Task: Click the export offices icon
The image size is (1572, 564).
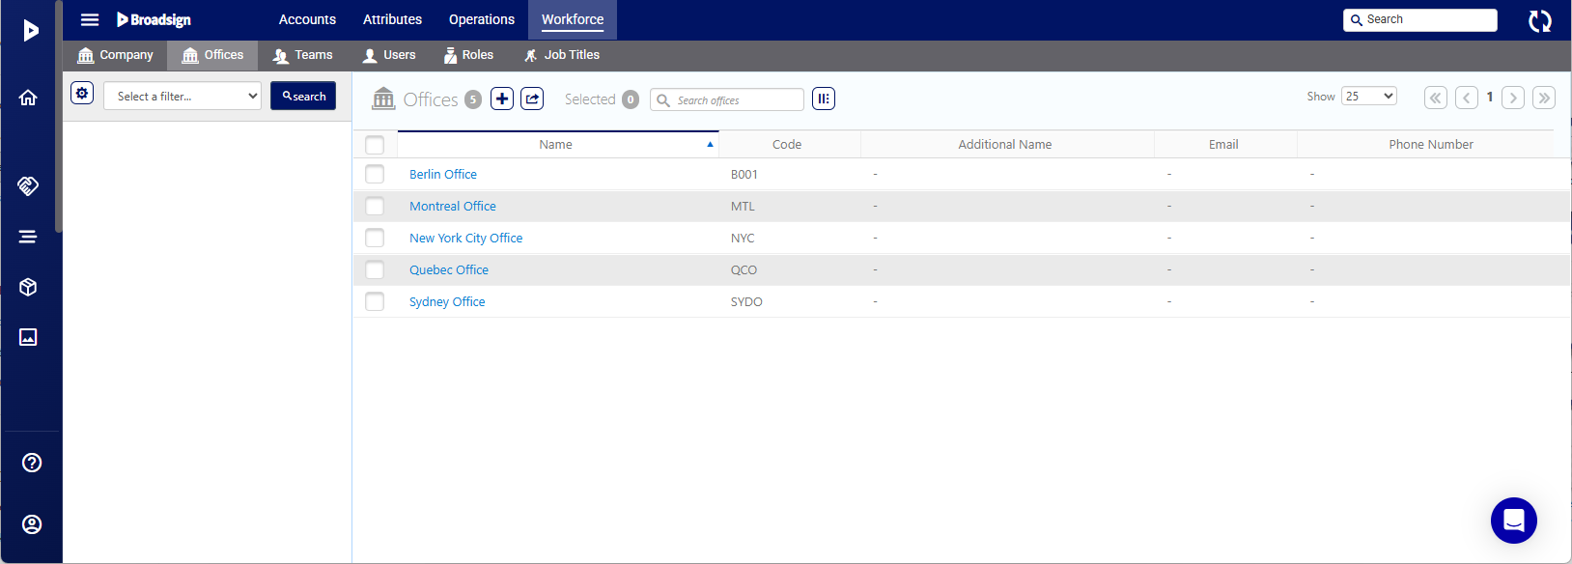Action: tap(532, 99)
